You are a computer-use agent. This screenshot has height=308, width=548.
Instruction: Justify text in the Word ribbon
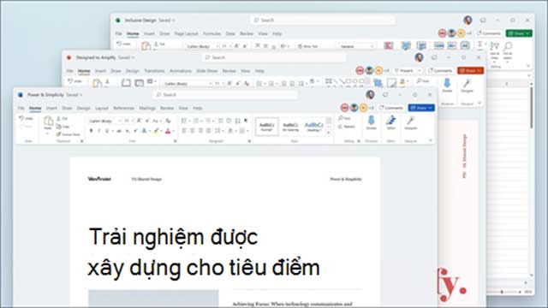pos(208,131)
